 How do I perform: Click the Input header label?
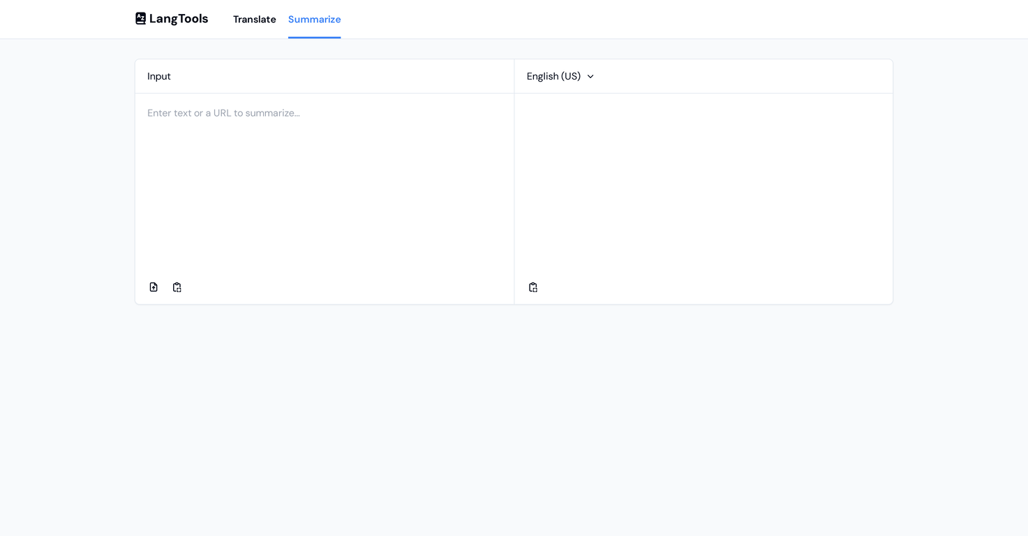pos(159,76)
